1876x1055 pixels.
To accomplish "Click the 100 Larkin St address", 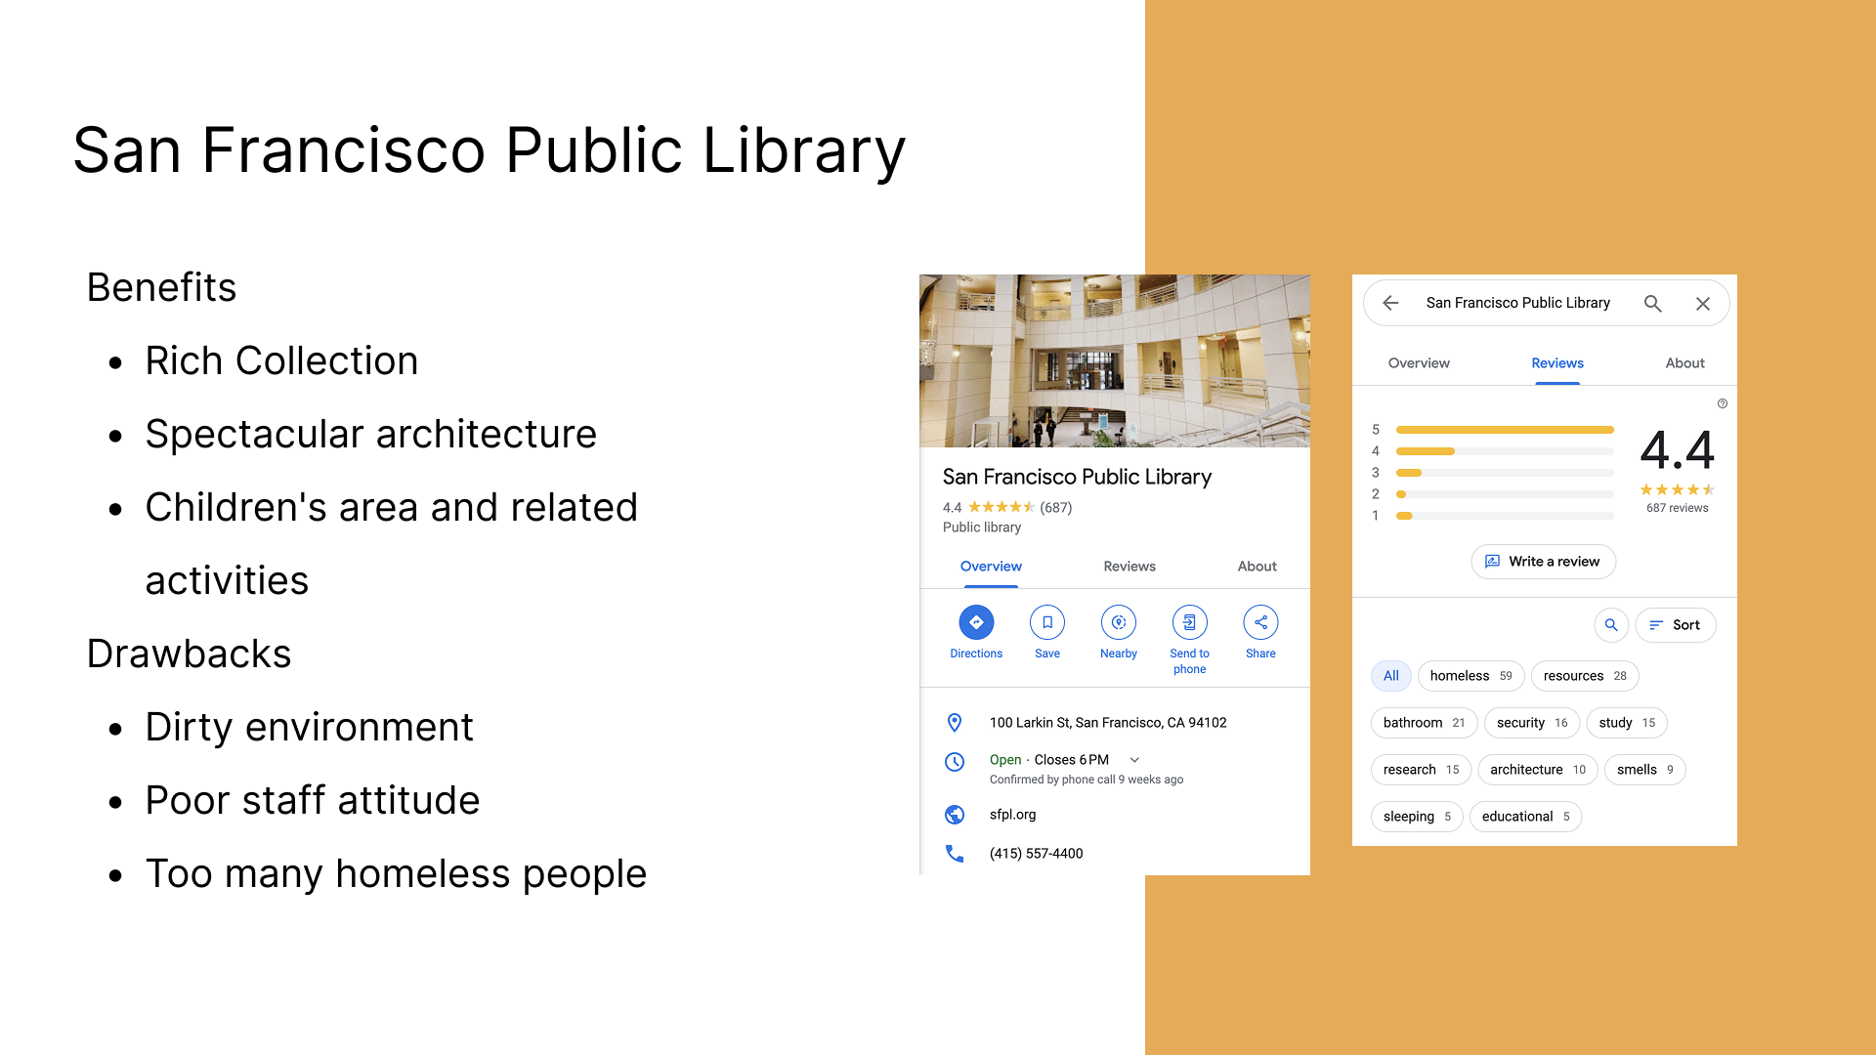I will click(1108, 723).
